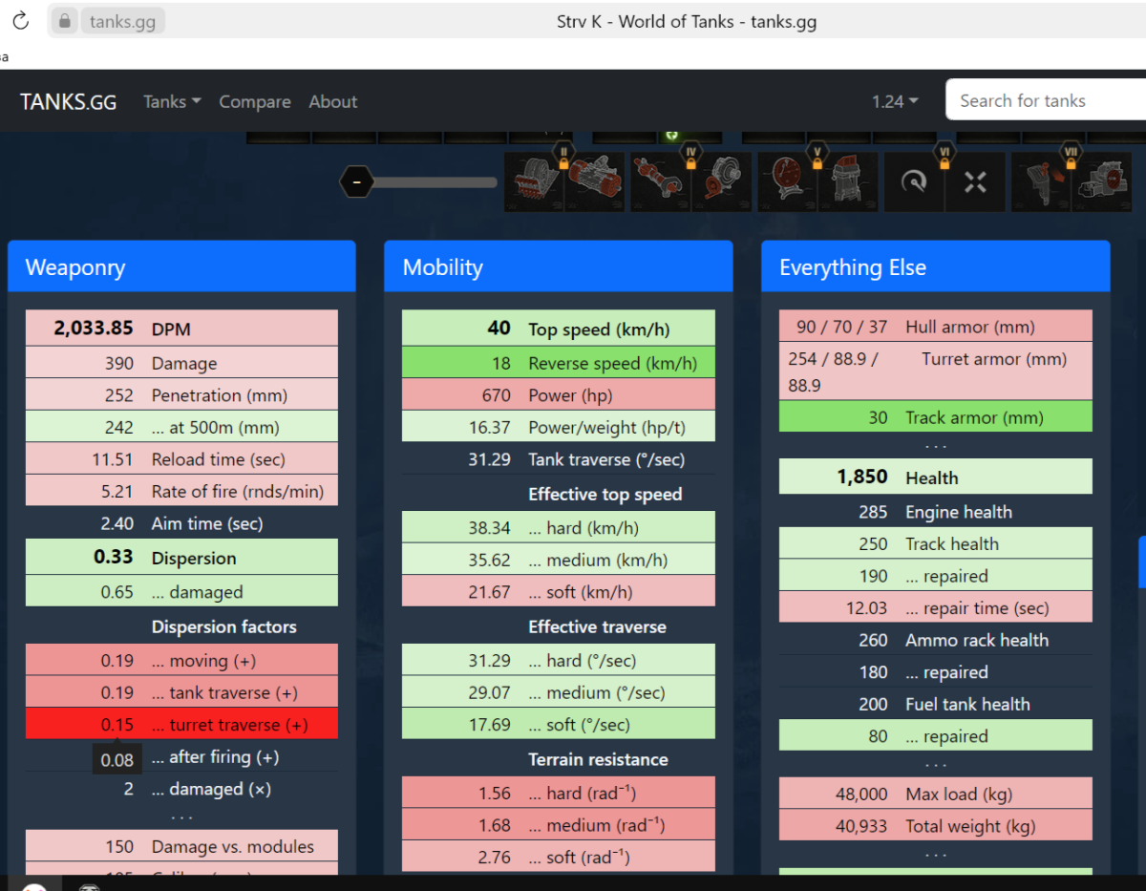Select left field modification of level VII
Screen dimensions: 1146x891
click(1041, 182)
